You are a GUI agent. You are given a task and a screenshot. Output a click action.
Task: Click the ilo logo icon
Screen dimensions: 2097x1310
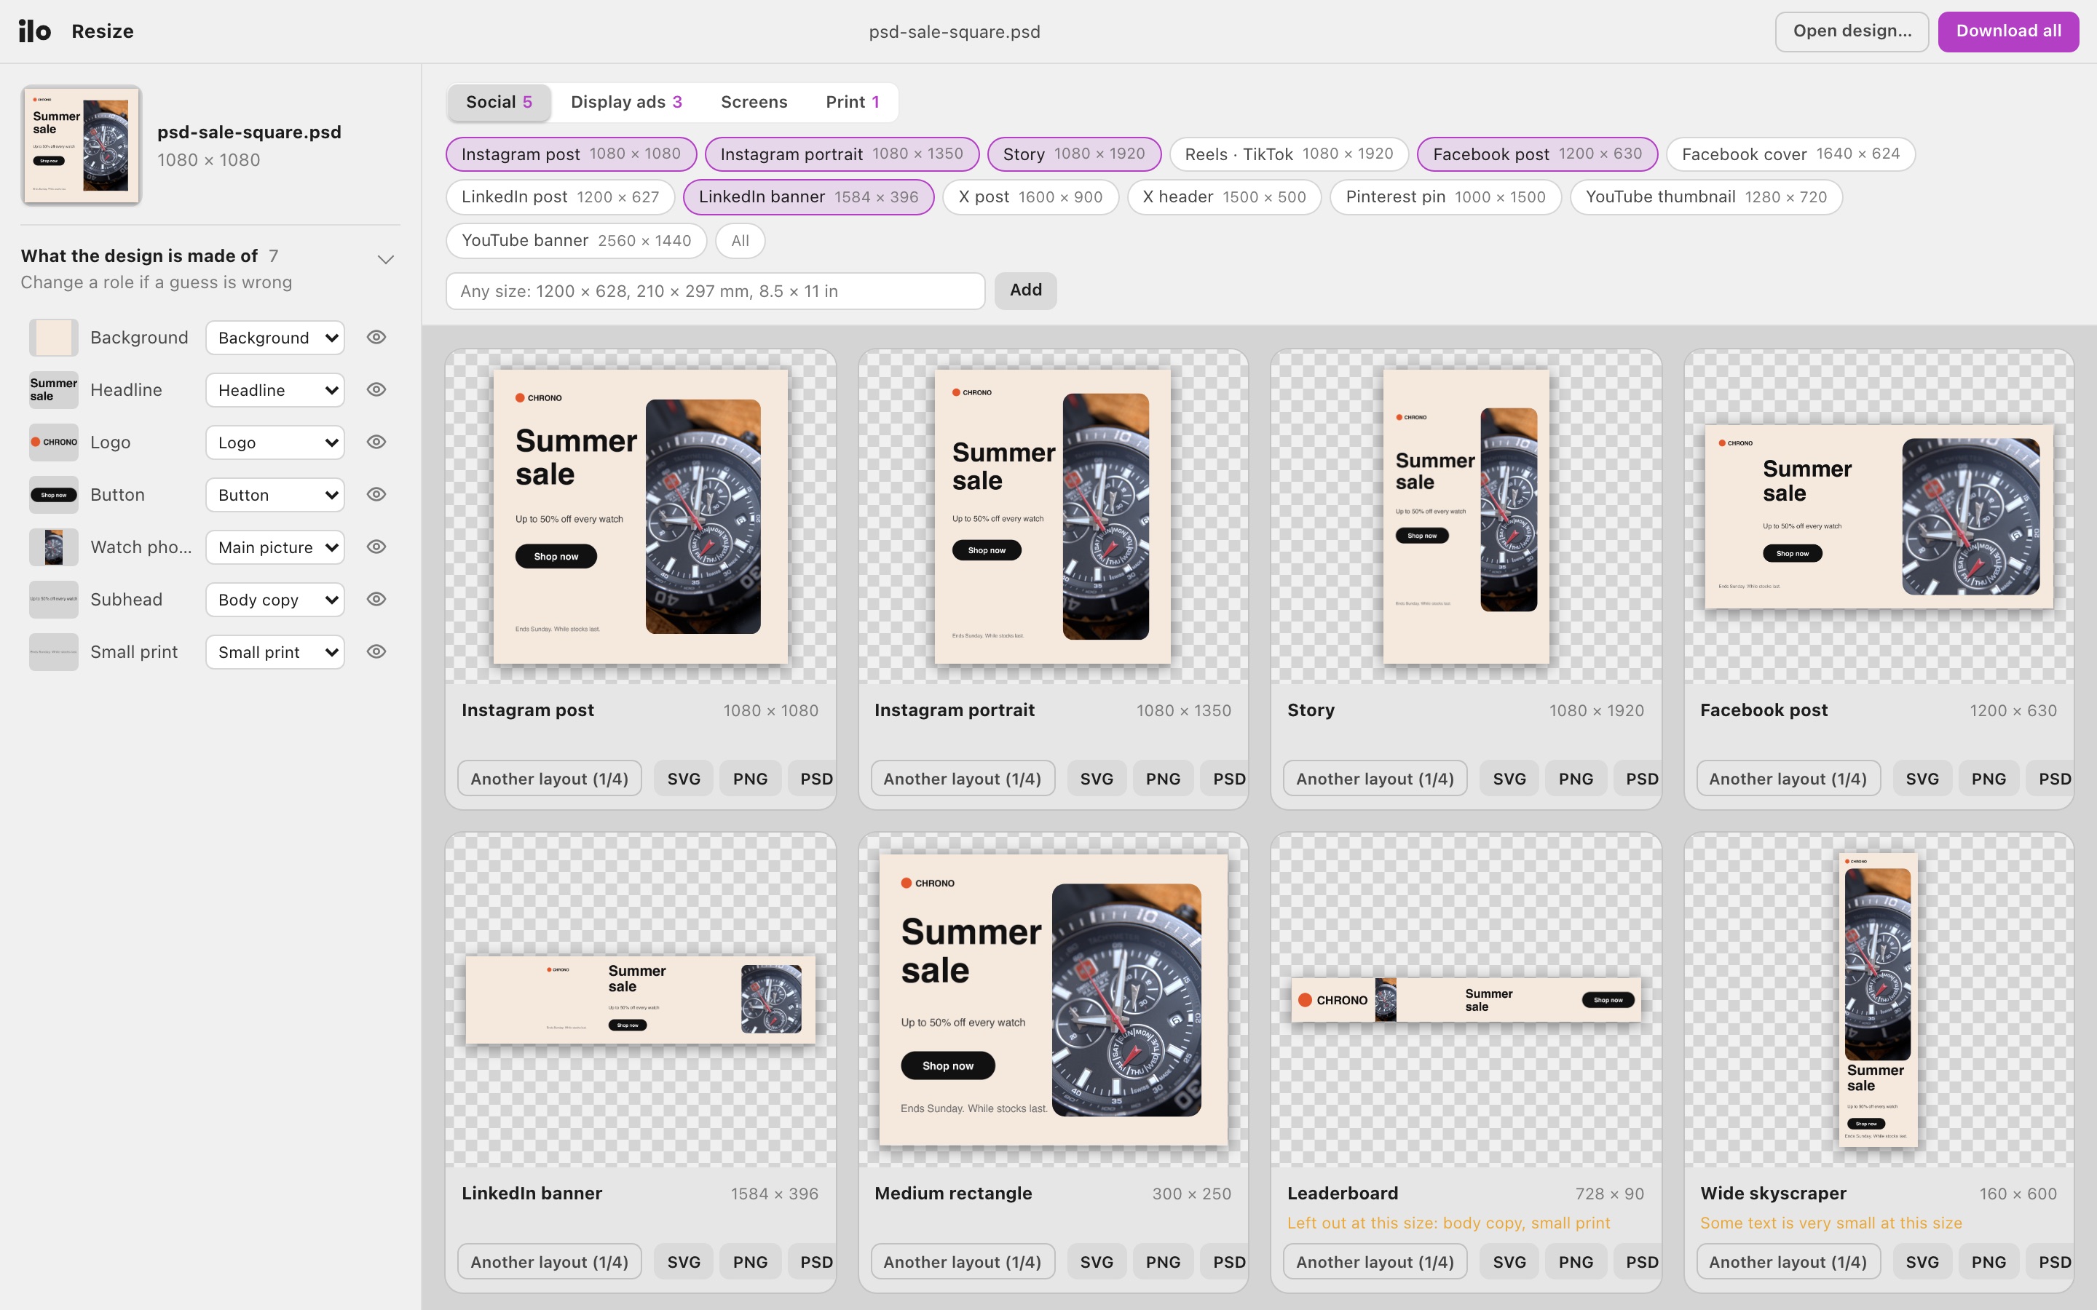click(35, 31)
